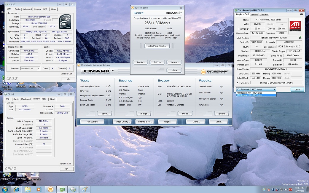
Task: Click the blue info tray icon
Action: pyautogui.click(x=273, y=190)
